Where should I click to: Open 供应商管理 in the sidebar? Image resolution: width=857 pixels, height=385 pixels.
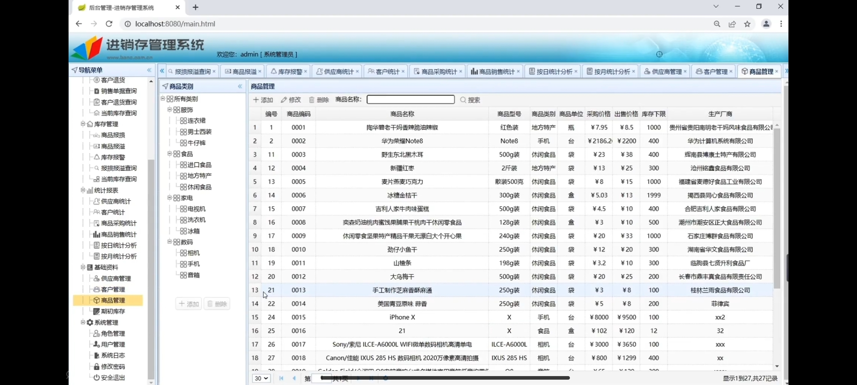click(112, 278)
